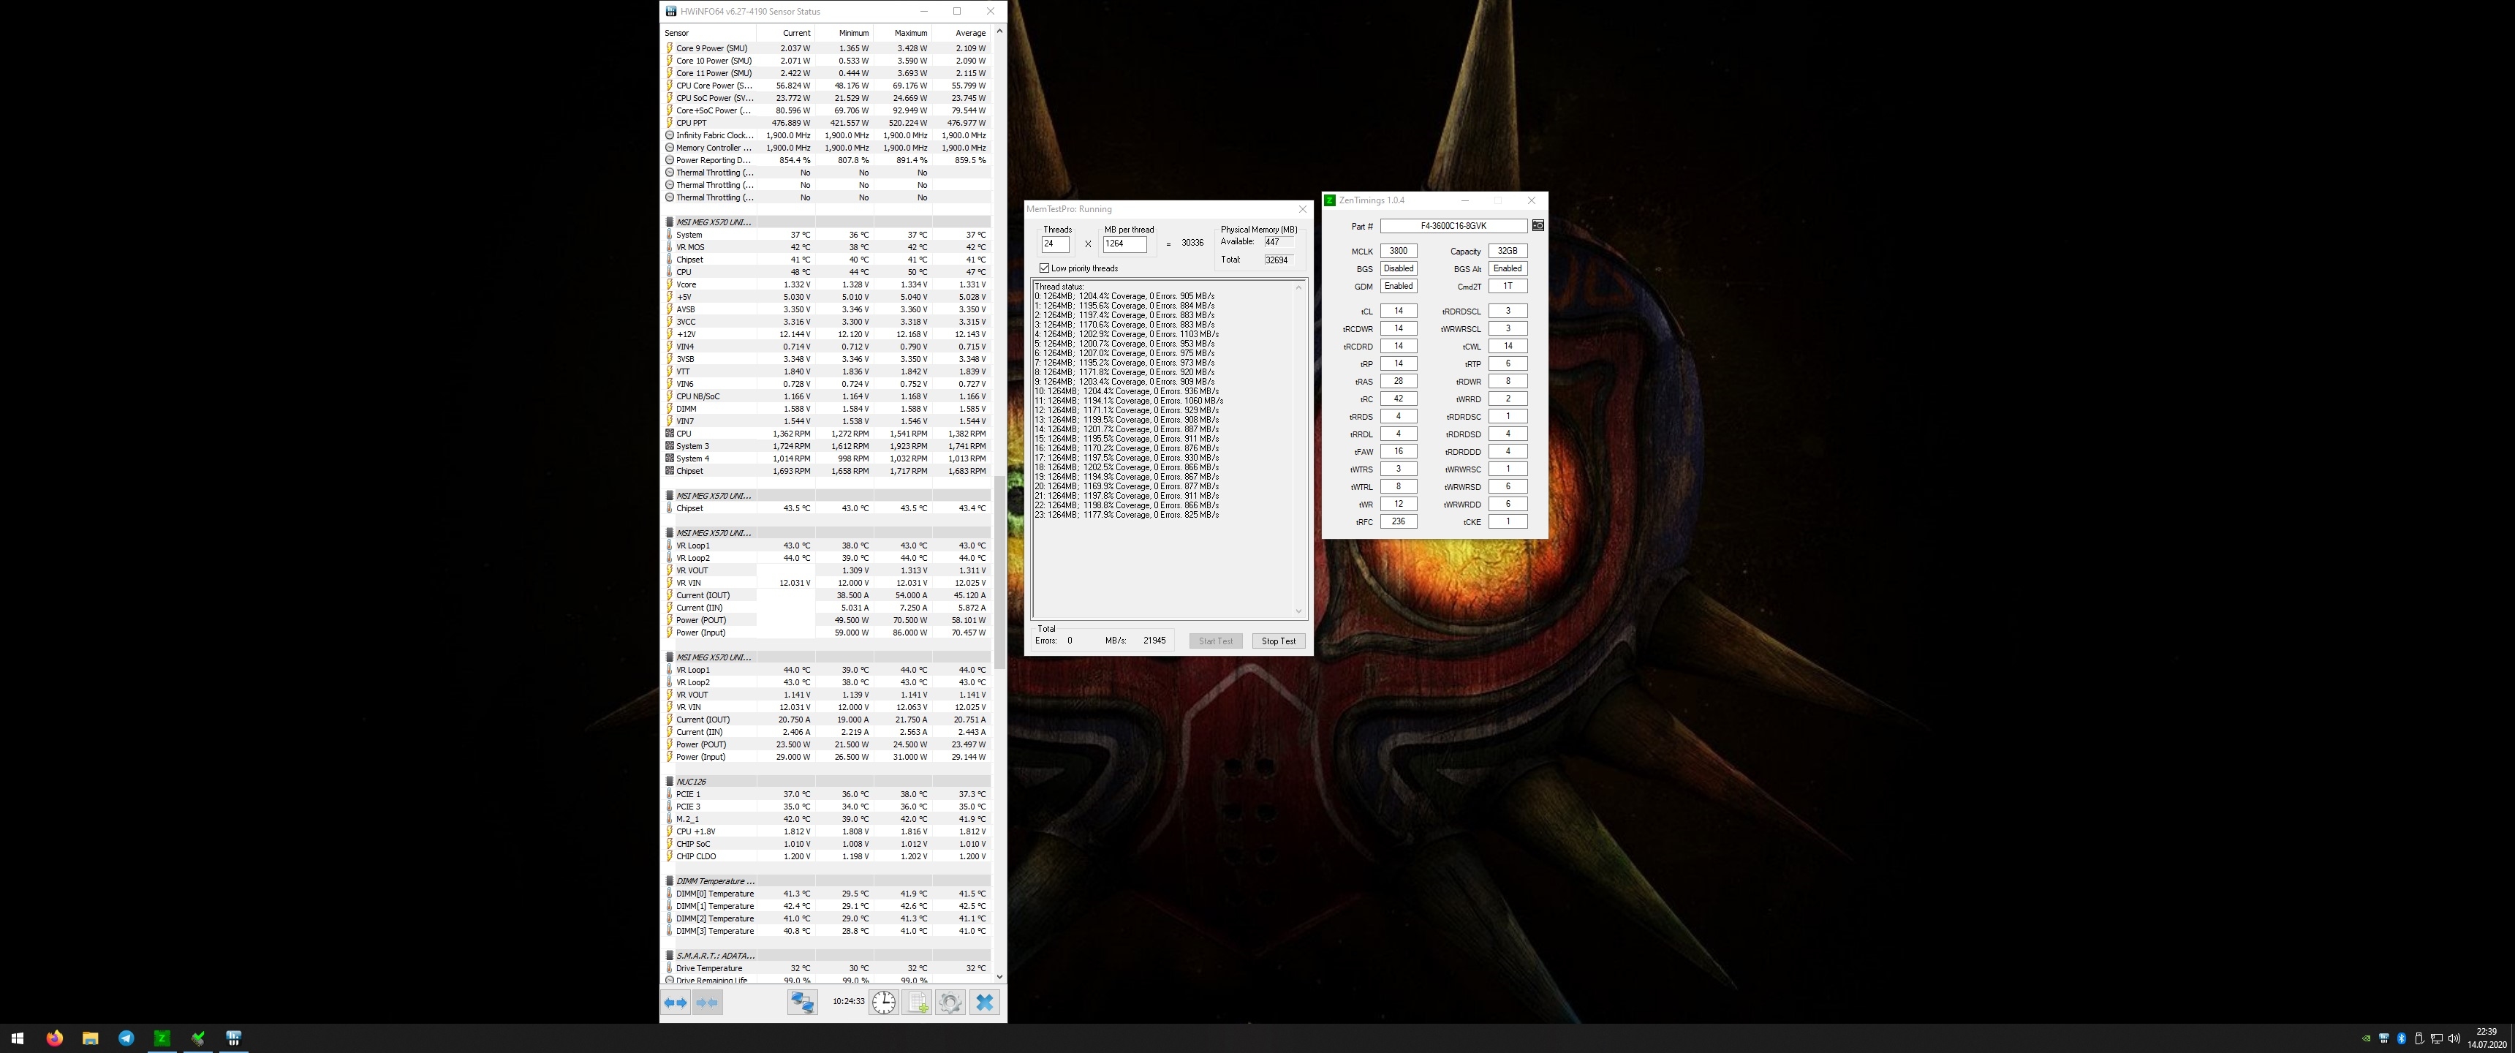Select the CHIP CLDO row
Screen dimensions: 2515x1053
coord(828,857)
